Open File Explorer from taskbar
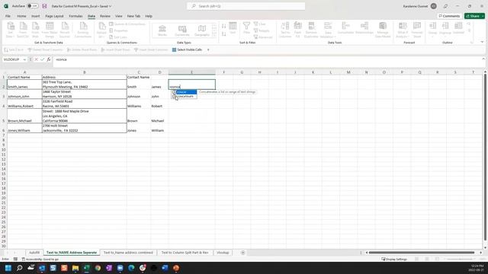This screenshot has width=488, height=274. tap(75, 268)
